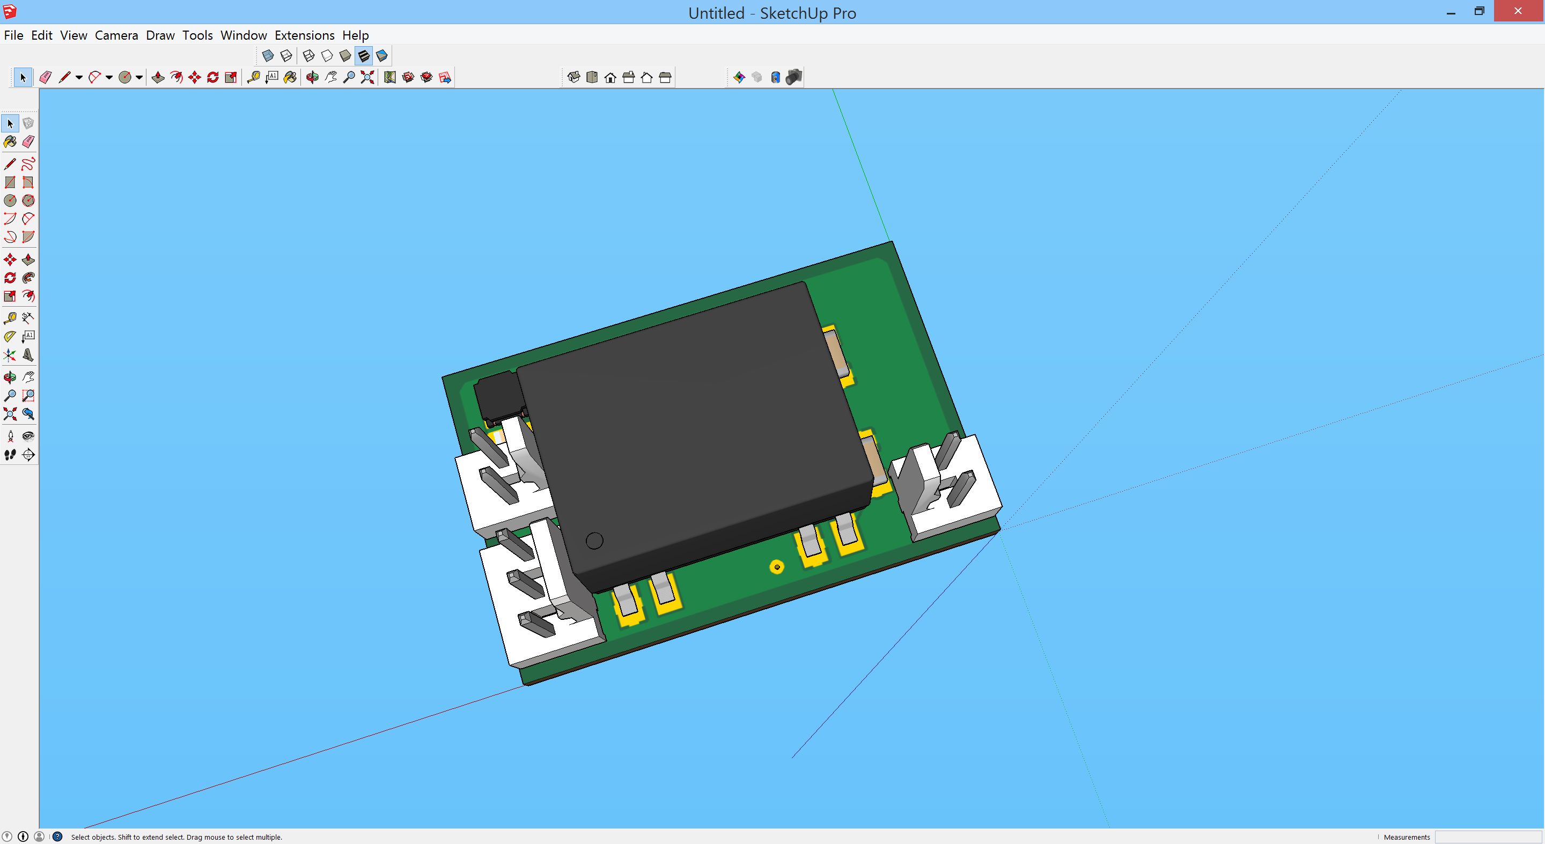This screenshot has height=844, width=1545.
Task: Toggle Back Edges style
Action: coord(286,56)
